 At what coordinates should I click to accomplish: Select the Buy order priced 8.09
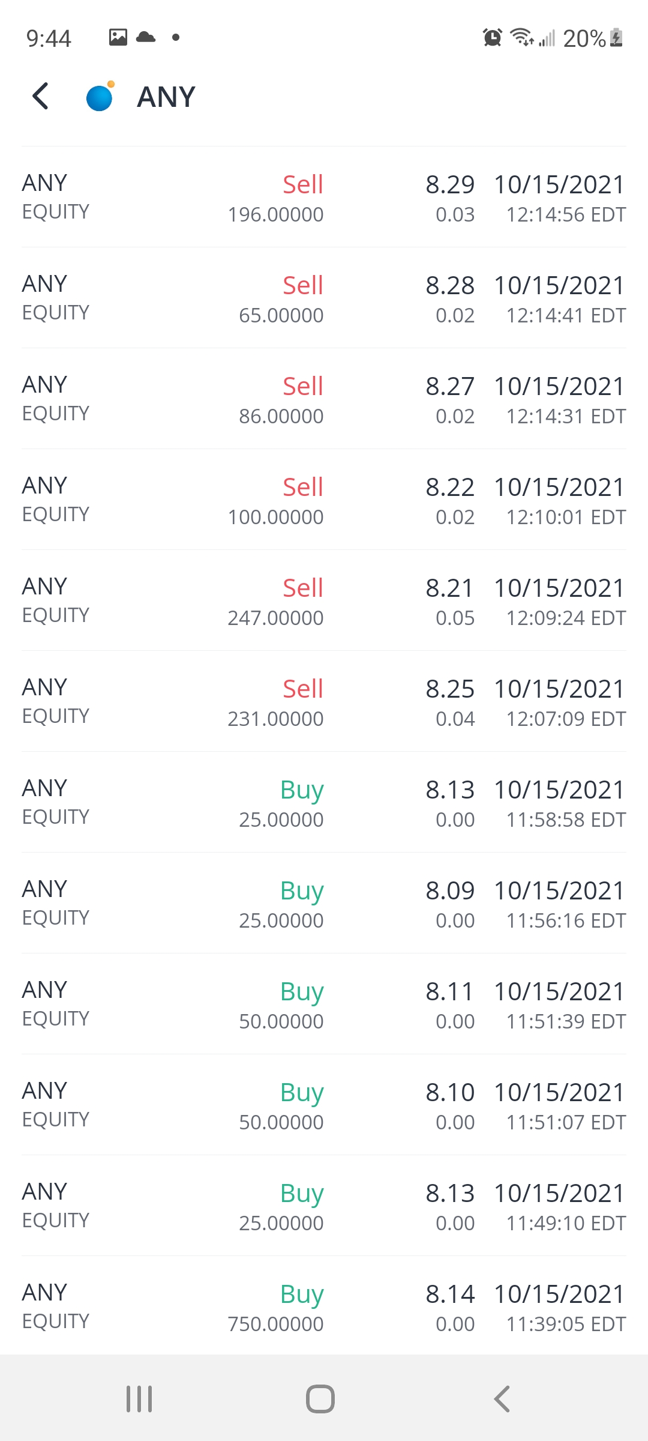pyautogui.click(x=324, y=903)
